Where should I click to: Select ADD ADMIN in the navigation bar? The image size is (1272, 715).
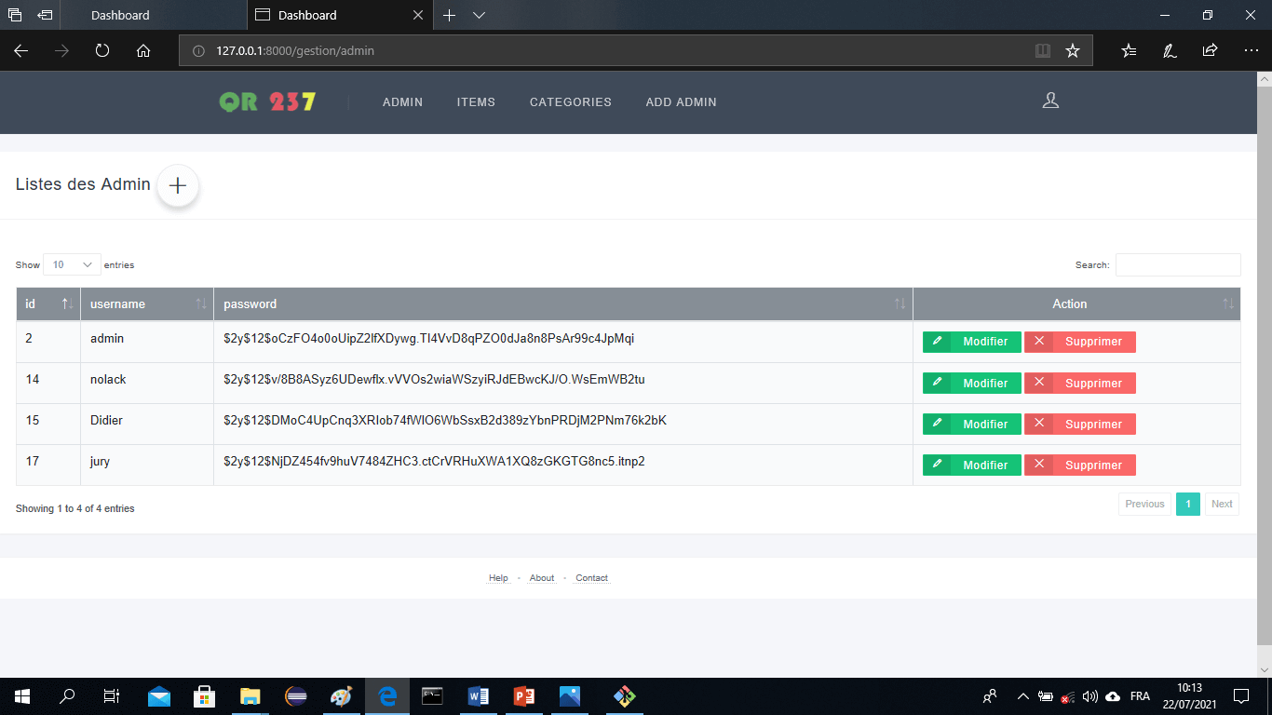(681, 102)
